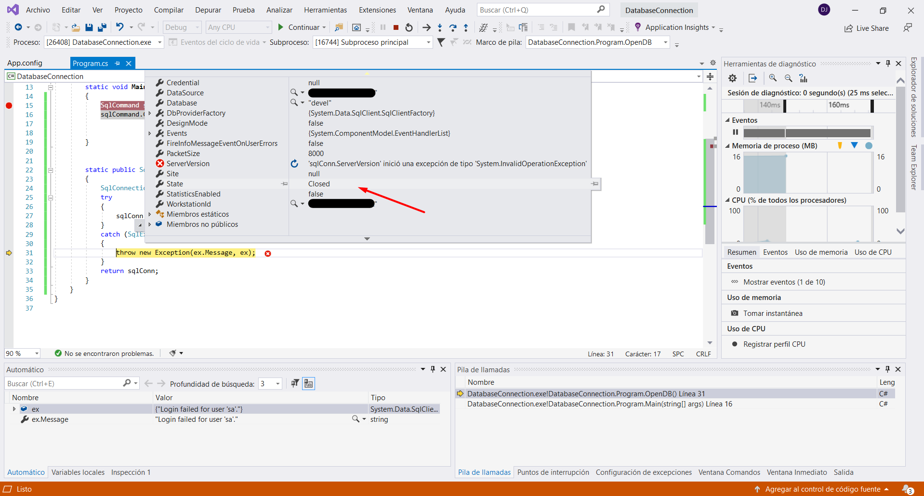
Task: Click the Restart debugging icon
Action: 409,27
